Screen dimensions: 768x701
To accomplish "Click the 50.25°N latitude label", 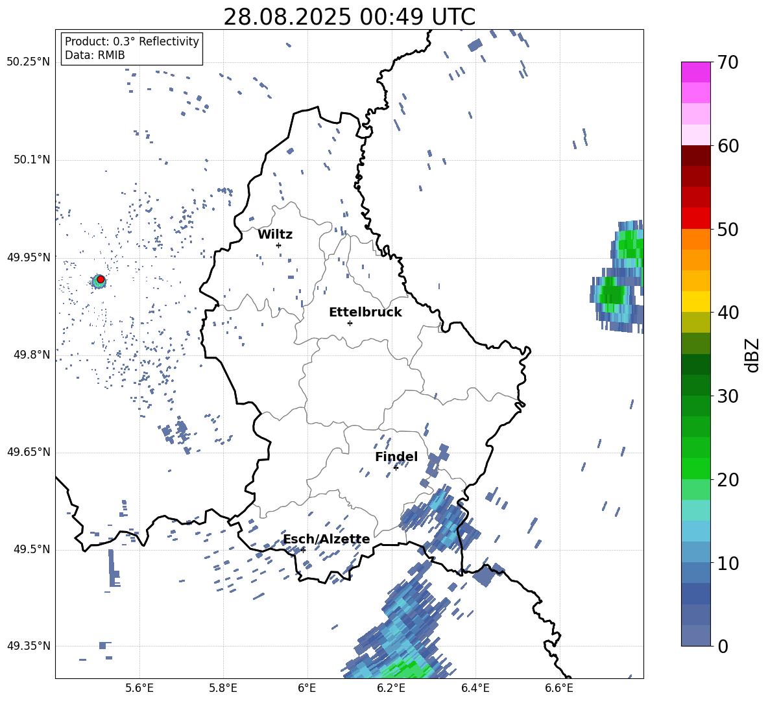I will point(29,62).
